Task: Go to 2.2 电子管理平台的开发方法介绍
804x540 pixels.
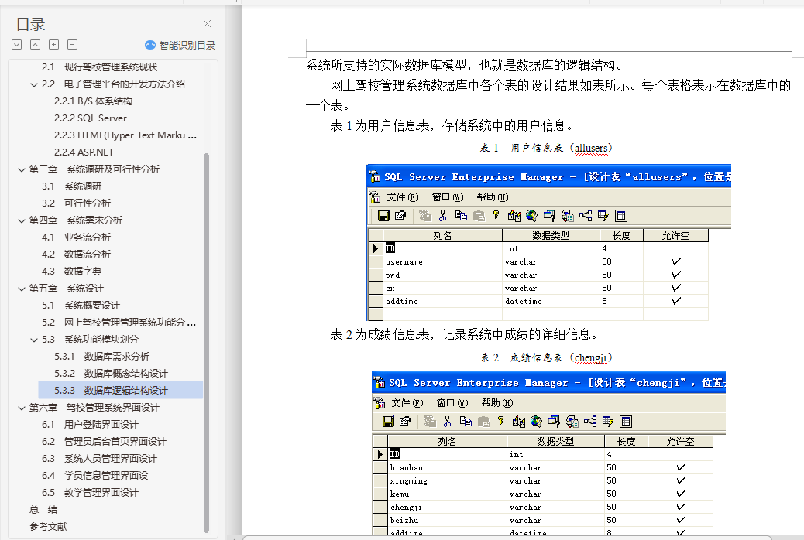Action: [x=113, y=84]
